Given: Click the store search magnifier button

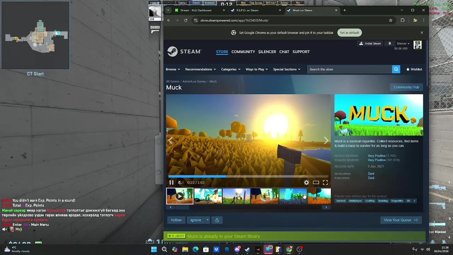Looking at the screenshot, I should click(x=396, y=69).
